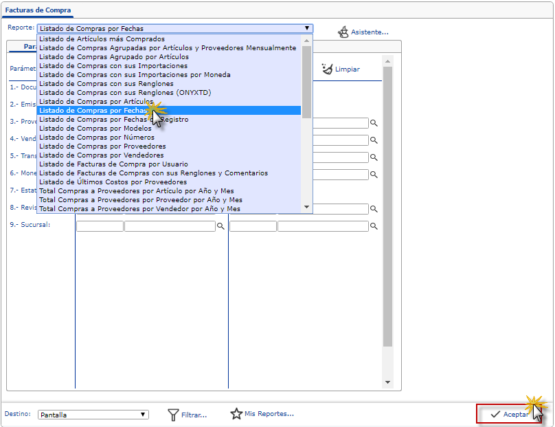The image size is (555, 427).
Task: Click the parameters panel scroll up arrow
Action: [x=387, y=61]
